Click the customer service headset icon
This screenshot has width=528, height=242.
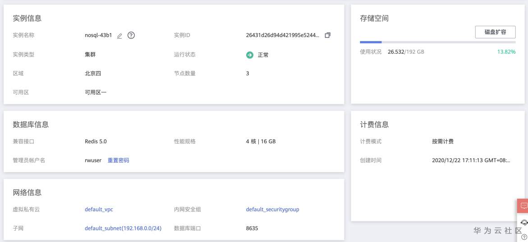pyautogui.click(x=524, y=223)
